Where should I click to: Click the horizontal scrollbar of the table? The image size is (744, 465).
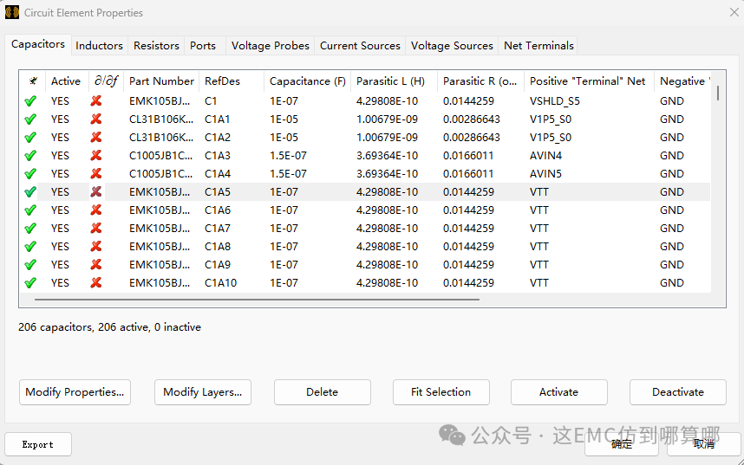[x=257, y=300]
